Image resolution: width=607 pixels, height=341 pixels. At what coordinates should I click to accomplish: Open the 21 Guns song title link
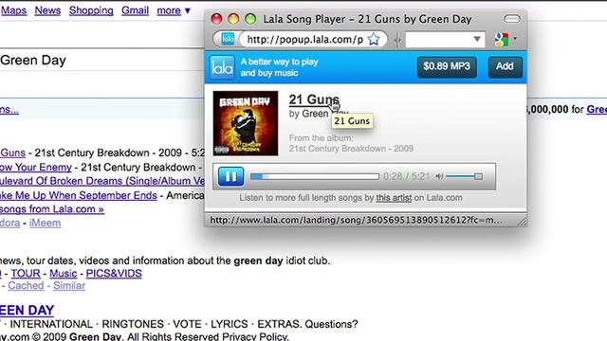tap(314, 99)
